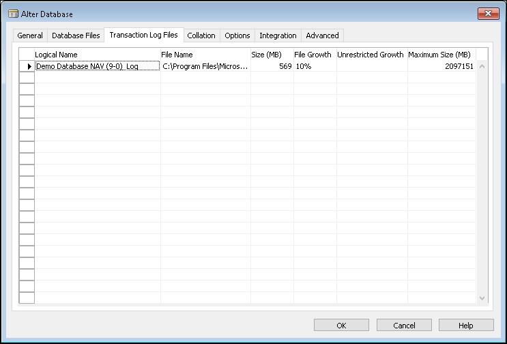Click the Cancel button
This screenshot has width=507, height=344.
click(404, 326)
